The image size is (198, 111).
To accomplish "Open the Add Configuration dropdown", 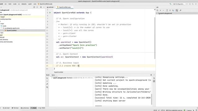I will click(x=179, y=4).
